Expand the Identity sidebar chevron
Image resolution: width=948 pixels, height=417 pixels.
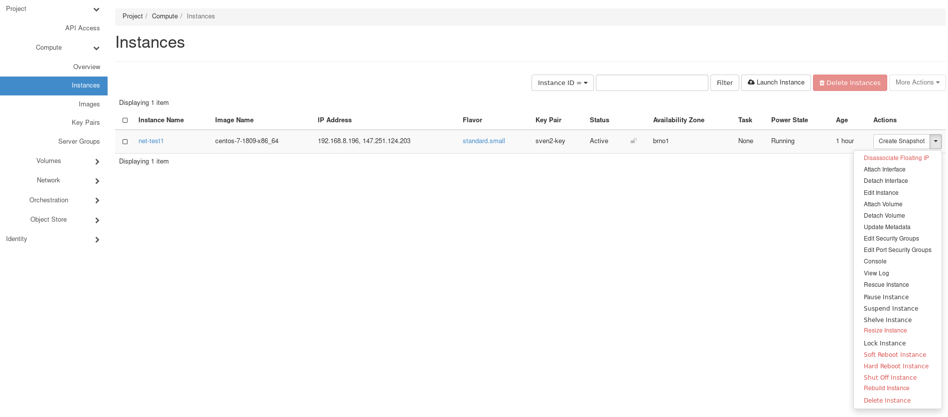pos(97,240)
